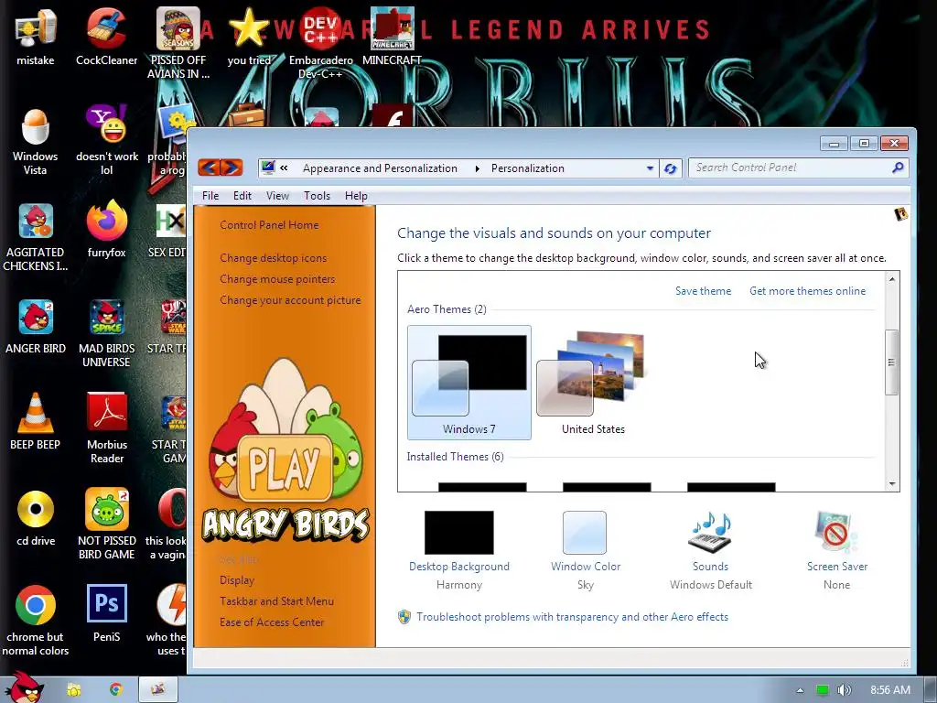Click the green network tray icon
Image resolution: width=937 pixels, height=703 pixels.
[x=823, y=690]
